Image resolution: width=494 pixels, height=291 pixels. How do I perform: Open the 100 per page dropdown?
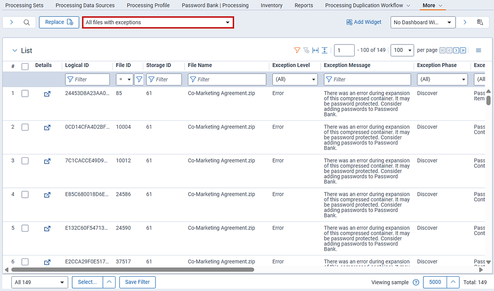point(402,50)
